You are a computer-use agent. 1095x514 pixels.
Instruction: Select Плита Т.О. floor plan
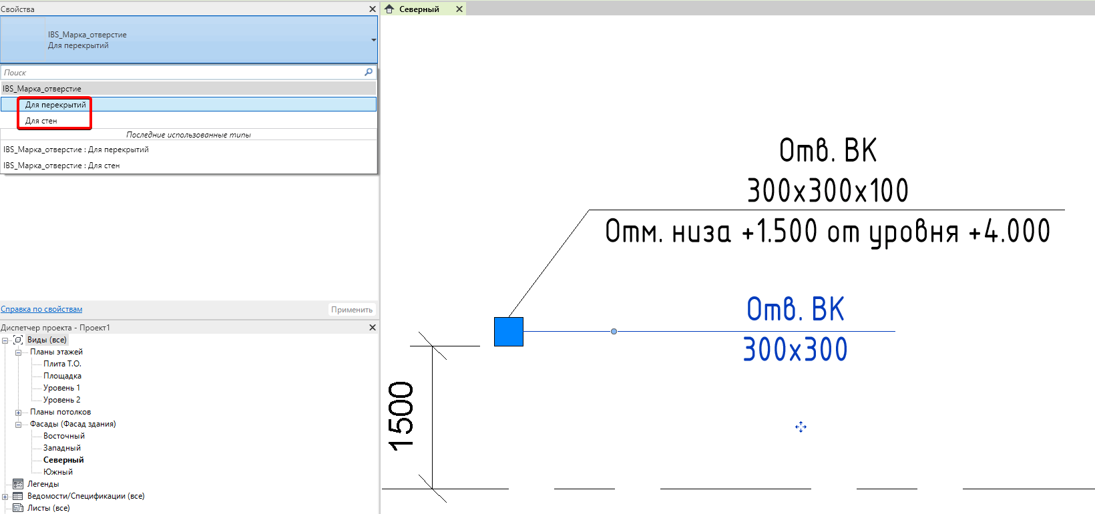click(x=62, y=364)
